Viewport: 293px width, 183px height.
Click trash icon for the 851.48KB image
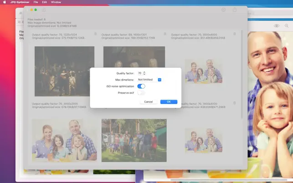pos(235,34)
